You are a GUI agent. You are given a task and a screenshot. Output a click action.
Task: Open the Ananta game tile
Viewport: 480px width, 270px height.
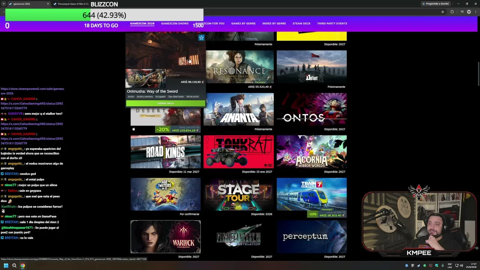coord(238,109)
